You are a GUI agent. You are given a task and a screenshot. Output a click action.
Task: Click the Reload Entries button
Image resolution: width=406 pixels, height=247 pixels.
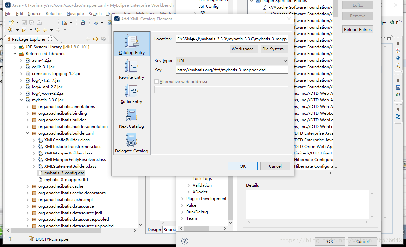[358, 30]
